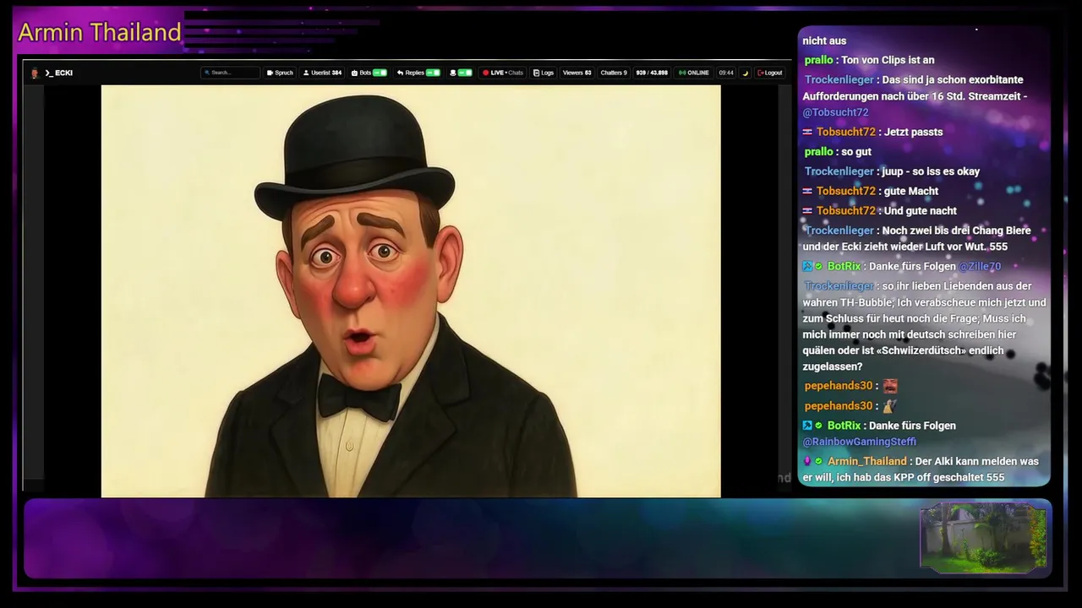Click the flag badge next to 'Jetzt passts'
This screenshot has width=1082, height=608.
coord(807,132)
